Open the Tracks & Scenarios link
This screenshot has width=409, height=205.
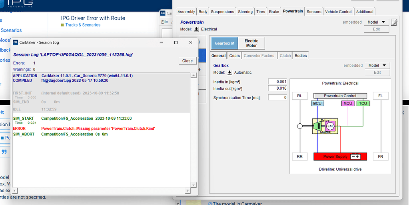tap(83, 25)
